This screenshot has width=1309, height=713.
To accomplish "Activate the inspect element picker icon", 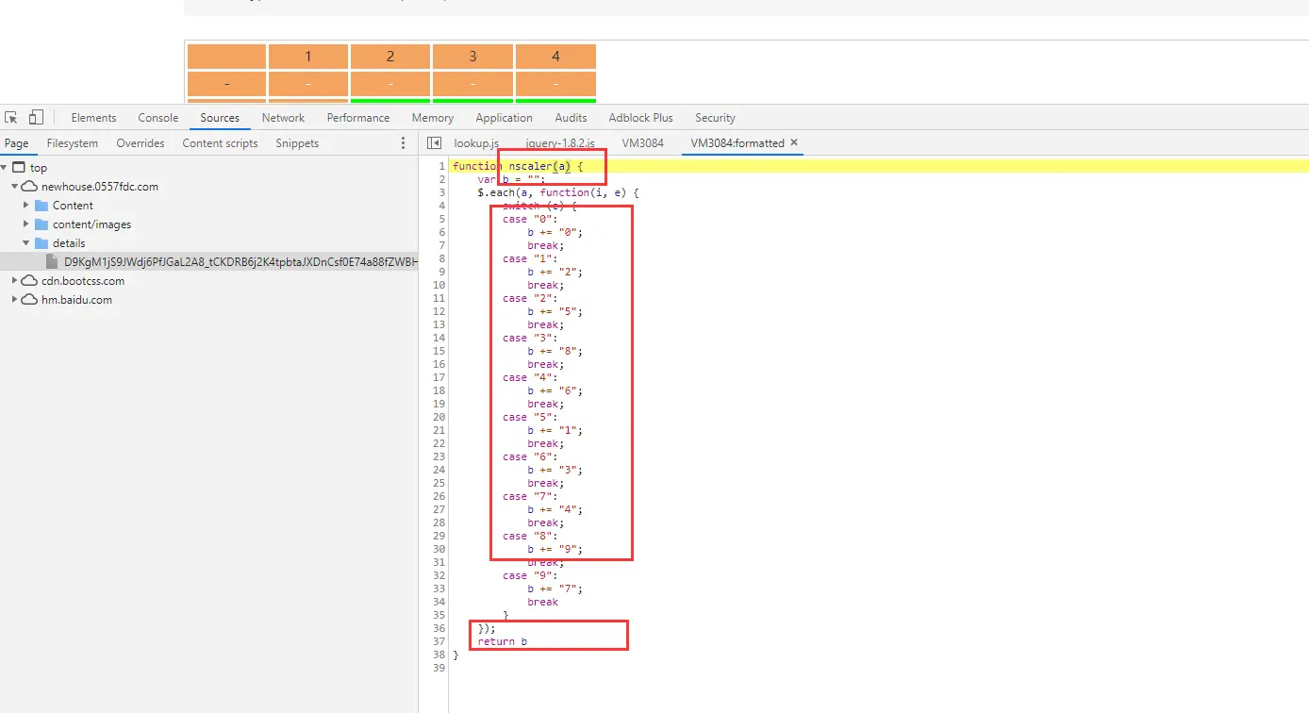I will pyautogui.click(x=11, y=118).
